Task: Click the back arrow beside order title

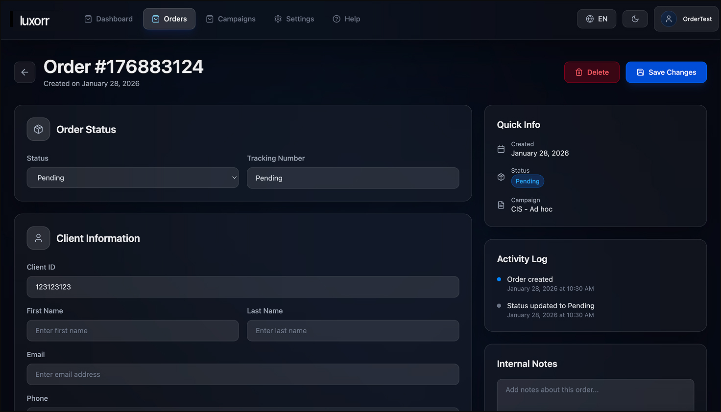Action: pos(24,72)
